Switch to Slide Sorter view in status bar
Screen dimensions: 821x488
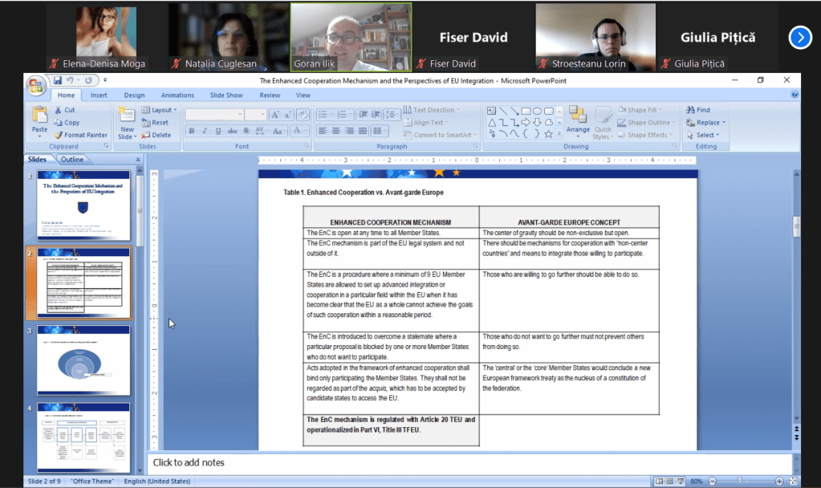pos(669,481)
